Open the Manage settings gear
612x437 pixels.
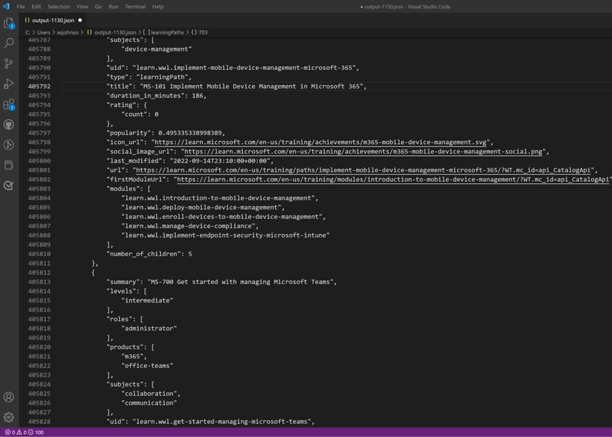click(x=9, y=416)
